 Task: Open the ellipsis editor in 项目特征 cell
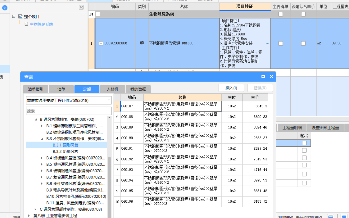coord(268,43)
